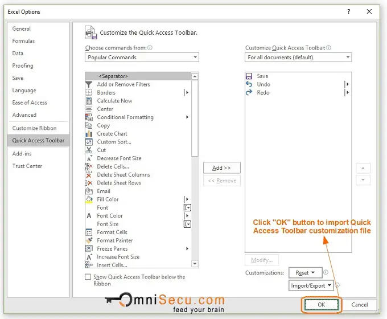Click the info icon beside Choose commands from
The height and width of the screenshot is (319, 387).
pos(150,48)
